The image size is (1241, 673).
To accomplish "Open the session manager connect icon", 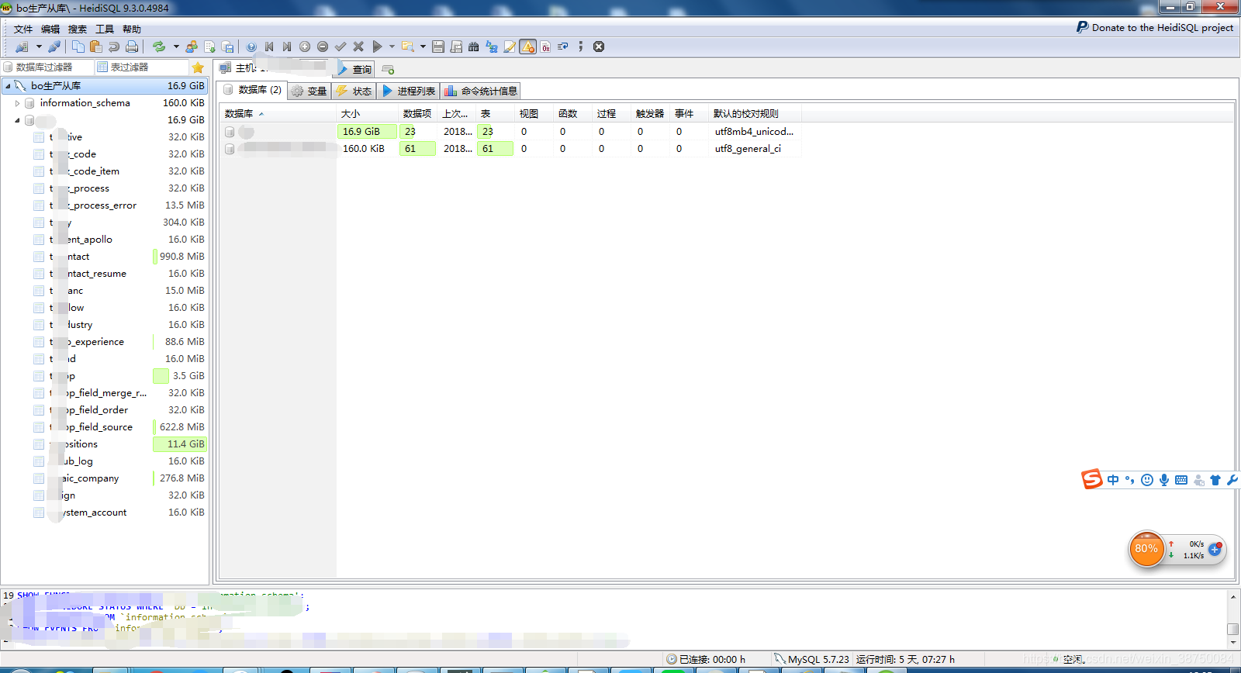I will pos(22,47).
